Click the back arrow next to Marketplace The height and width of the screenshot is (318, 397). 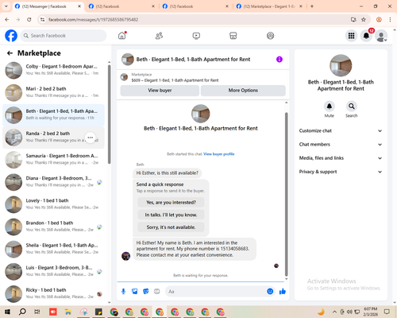click(x=10, y=53)
